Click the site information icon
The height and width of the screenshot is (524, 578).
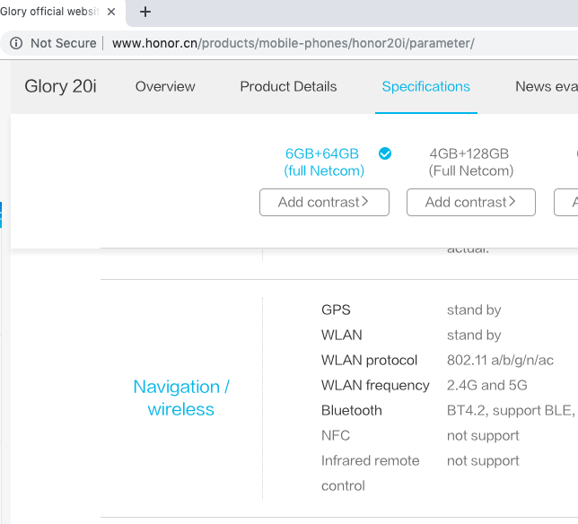(16, 43)
